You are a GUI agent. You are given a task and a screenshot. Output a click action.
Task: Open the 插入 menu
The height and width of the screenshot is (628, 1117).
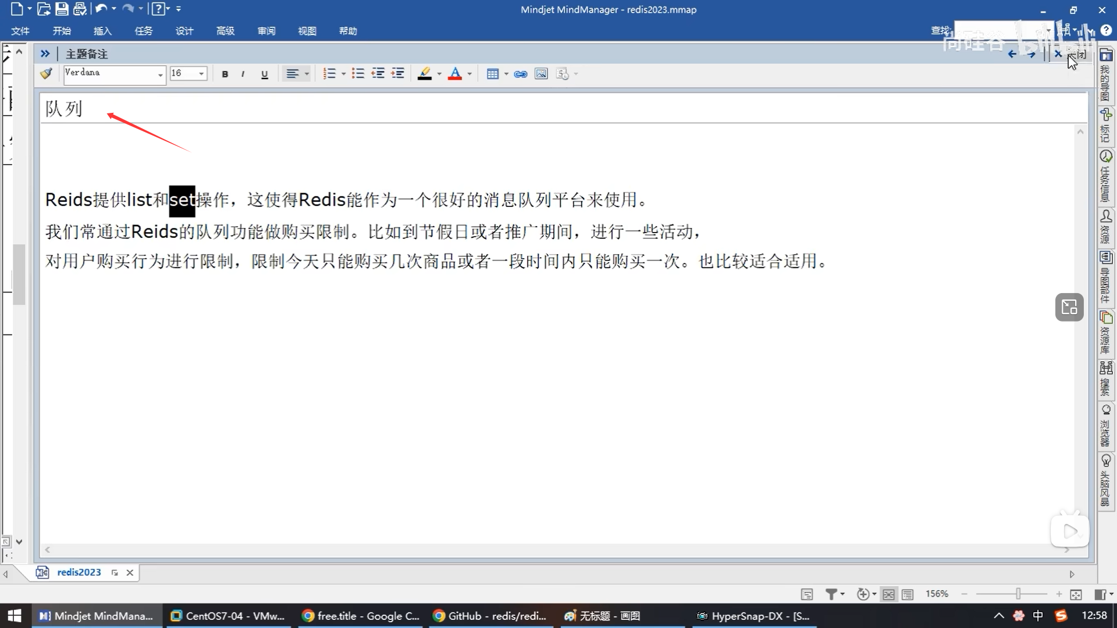click(x=102, y=31)
